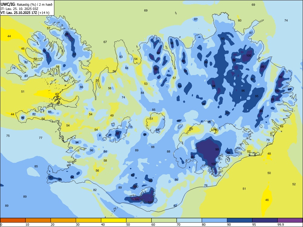
Task: Click the light blue 70–80 legend swatch
Action: click(189, 220)
